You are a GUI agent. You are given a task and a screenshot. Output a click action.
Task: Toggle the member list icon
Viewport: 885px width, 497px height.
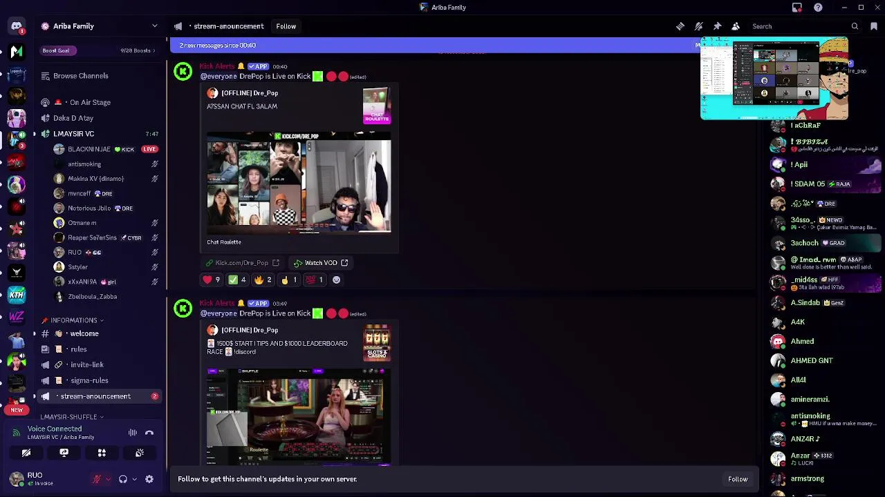point(736,26)
